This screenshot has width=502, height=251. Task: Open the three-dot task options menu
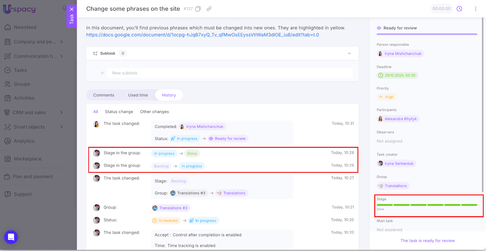coord(476,9)
